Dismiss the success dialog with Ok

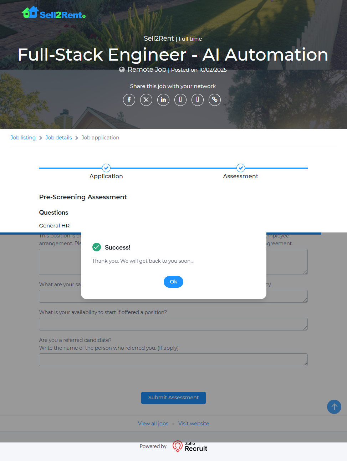click(x=173, y=282)
